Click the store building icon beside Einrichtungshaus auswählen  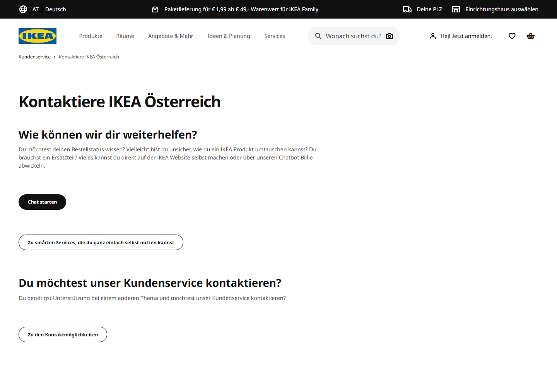click(456, 9)
